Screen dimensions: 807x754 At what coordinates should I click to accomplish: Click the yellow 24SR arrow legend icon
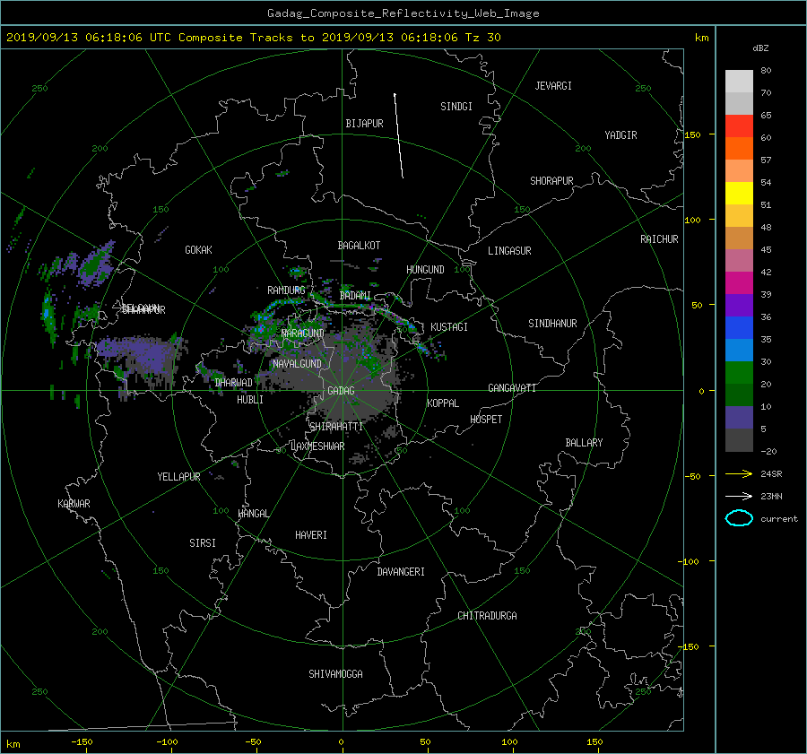pos(739,473)
